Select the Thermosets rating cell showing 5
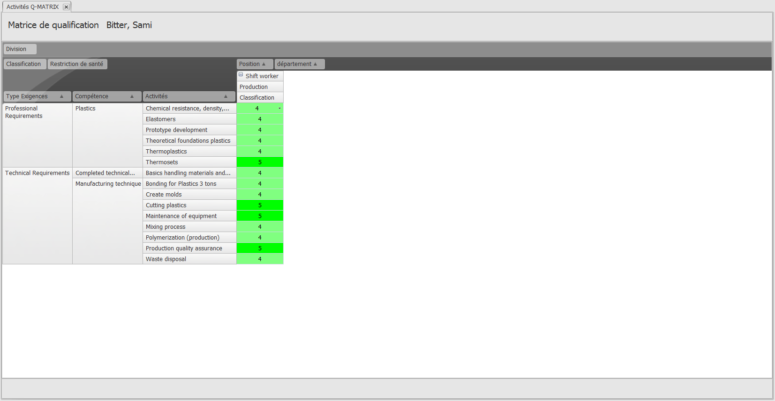This screenshot has height=401, width=775. (260, 162)
